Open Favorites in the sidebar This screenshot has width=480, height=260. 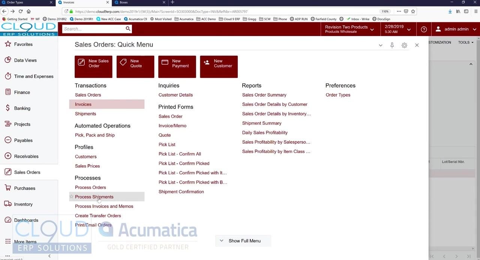pos(23,44)
